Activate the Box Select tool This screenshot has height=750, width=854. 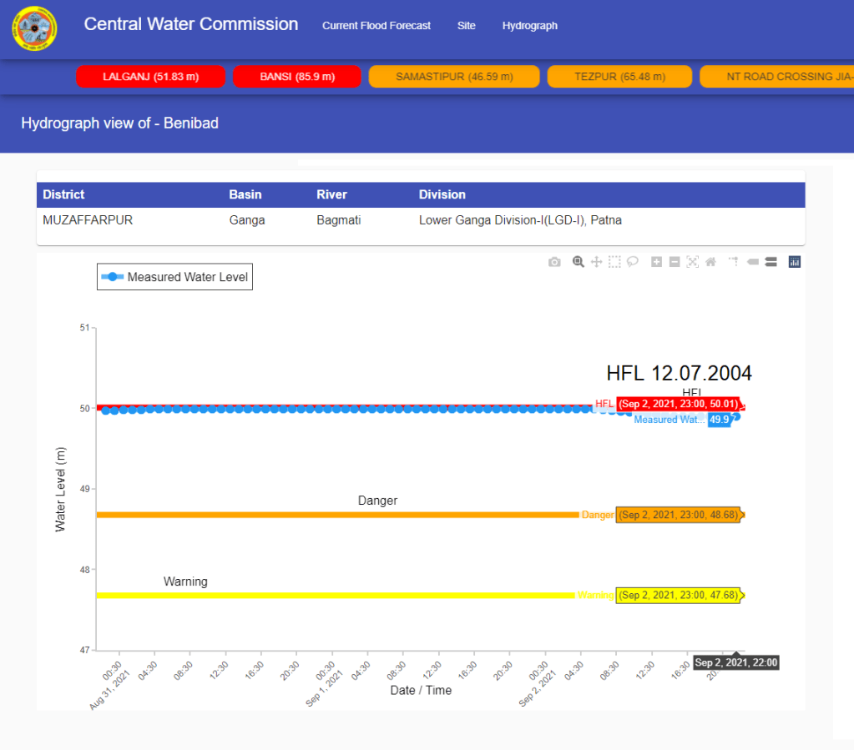[614, 262]
